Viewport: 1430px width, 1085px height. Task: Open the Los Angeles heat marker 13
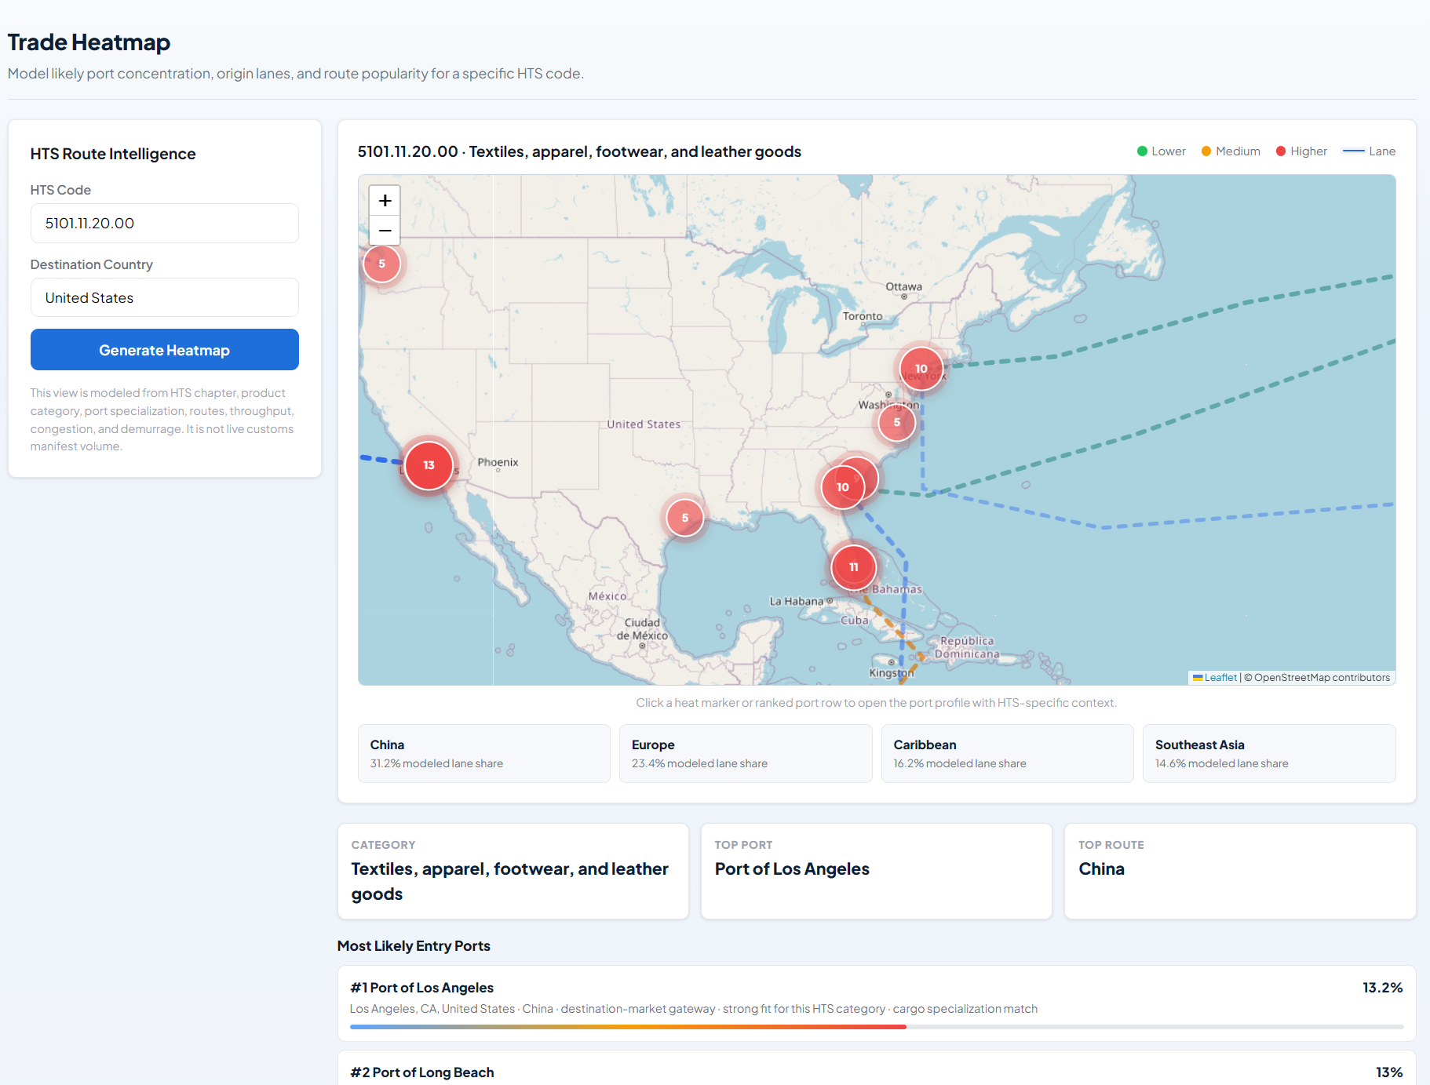[x=429, y=465]
